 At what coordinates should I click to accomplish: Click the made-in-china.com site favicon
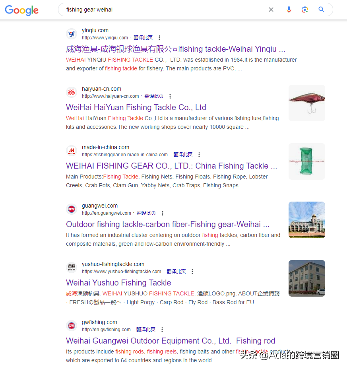(x=72, y=151)
